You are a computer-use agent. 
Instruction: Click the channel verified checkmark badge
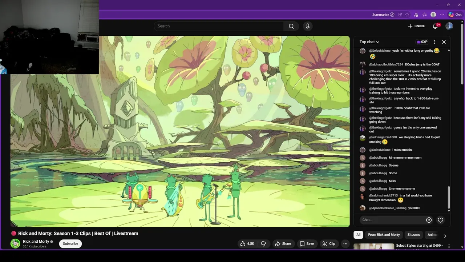tap(52, 242)
